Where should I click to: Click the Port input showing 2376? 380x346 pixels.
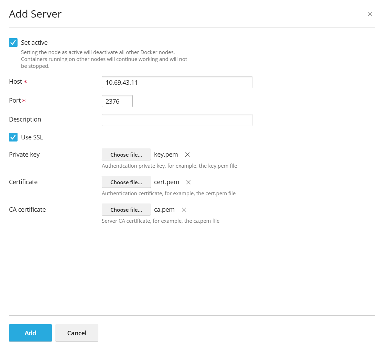tap(117, 101)
